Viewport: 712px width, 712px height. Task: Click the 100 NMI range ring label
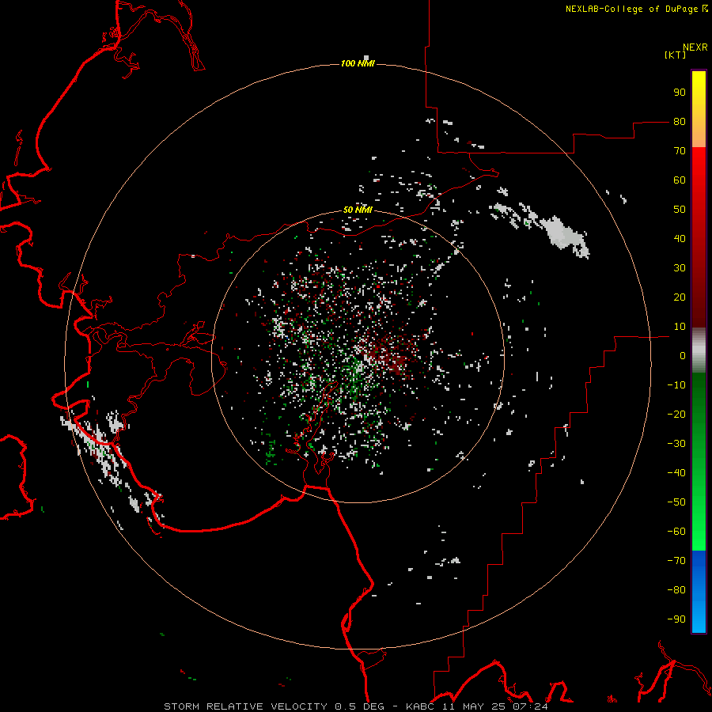point(358,63)
